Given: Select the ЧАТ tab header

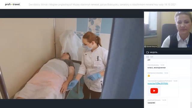Looking at the screenshot, I should coord(151,57).
